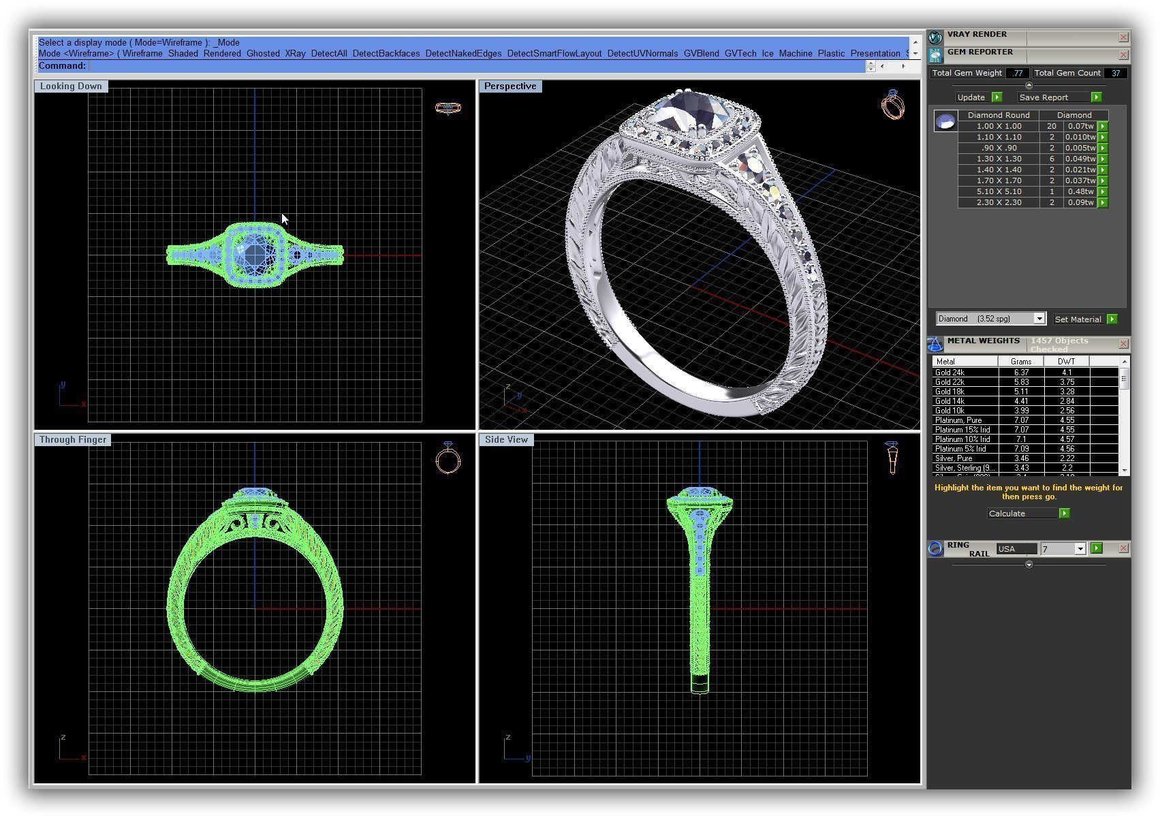This screenshot has height=818, width=1160.
Task: Choose Presentation display mode option
Action: [x=875, y=53]
